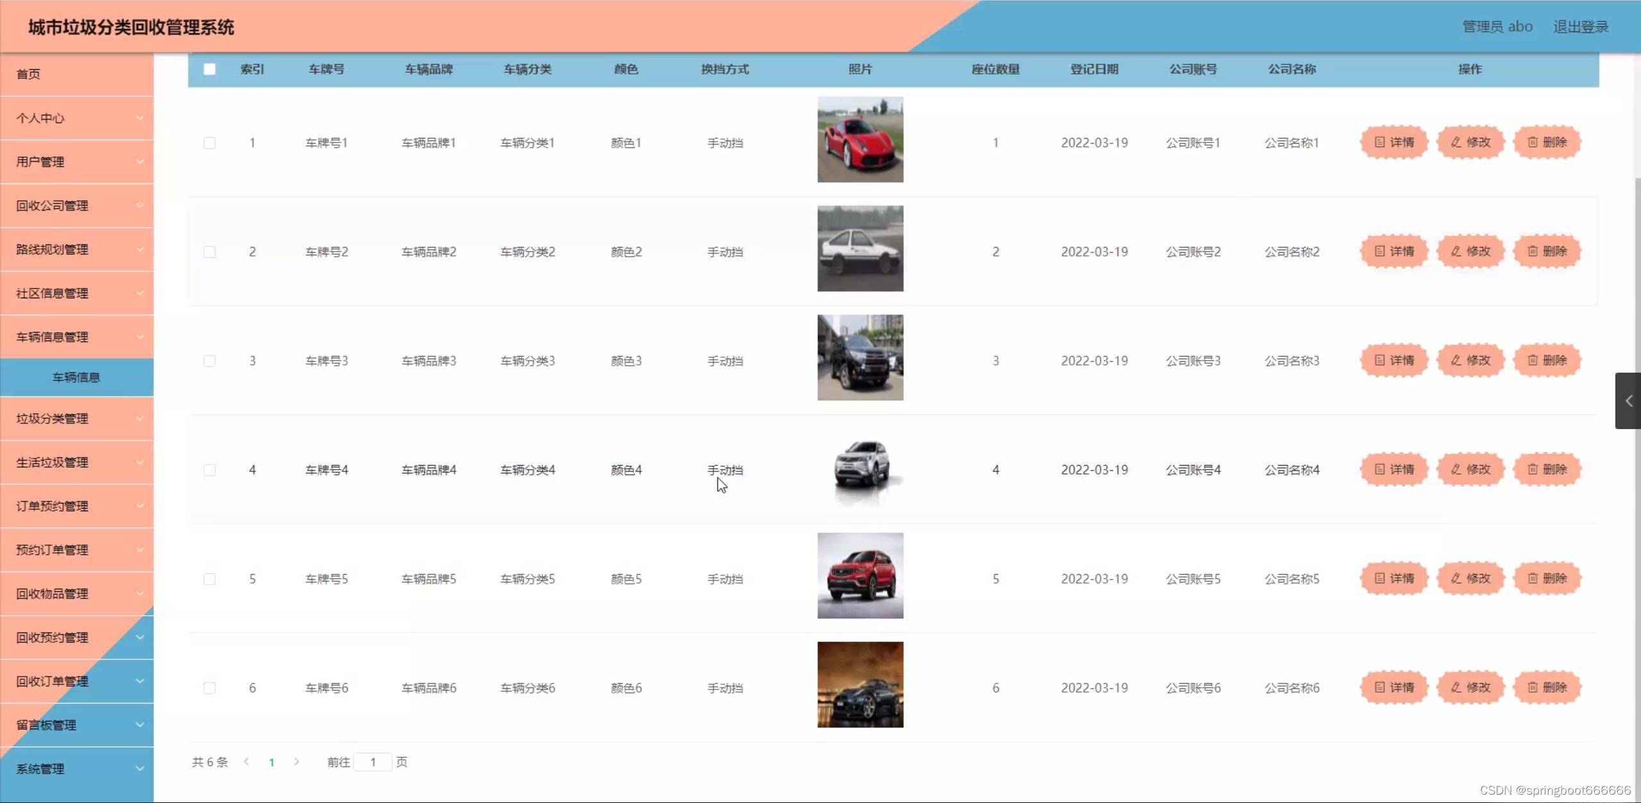Edit vehicle row 5 with 修改 button

point(1470,579)
